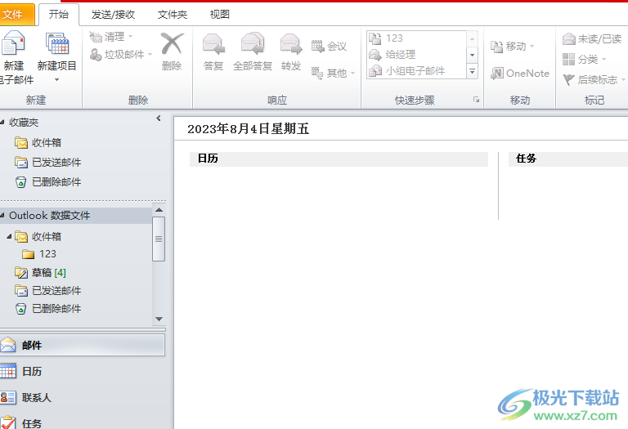Click the New Email (新建电子邮件) icon
628x429 pixels.
click(x=13, y=42)
